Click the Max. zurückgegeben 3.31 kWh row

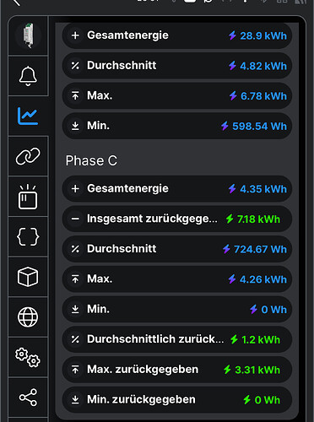point(177,370)
